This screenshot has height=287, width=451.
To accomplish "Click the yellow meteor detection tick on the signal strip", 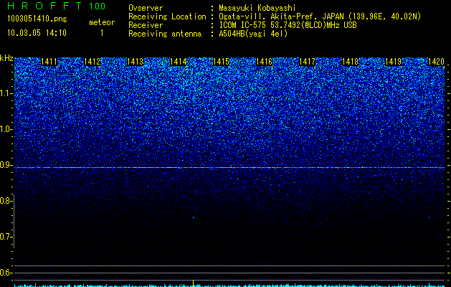I will click(194, 283).
